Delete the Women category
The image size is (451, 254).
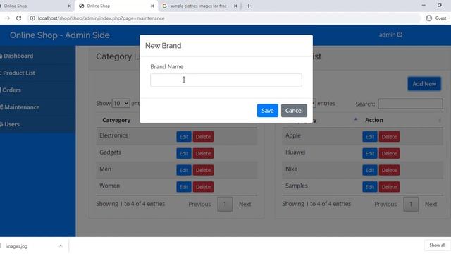[203, 187]
